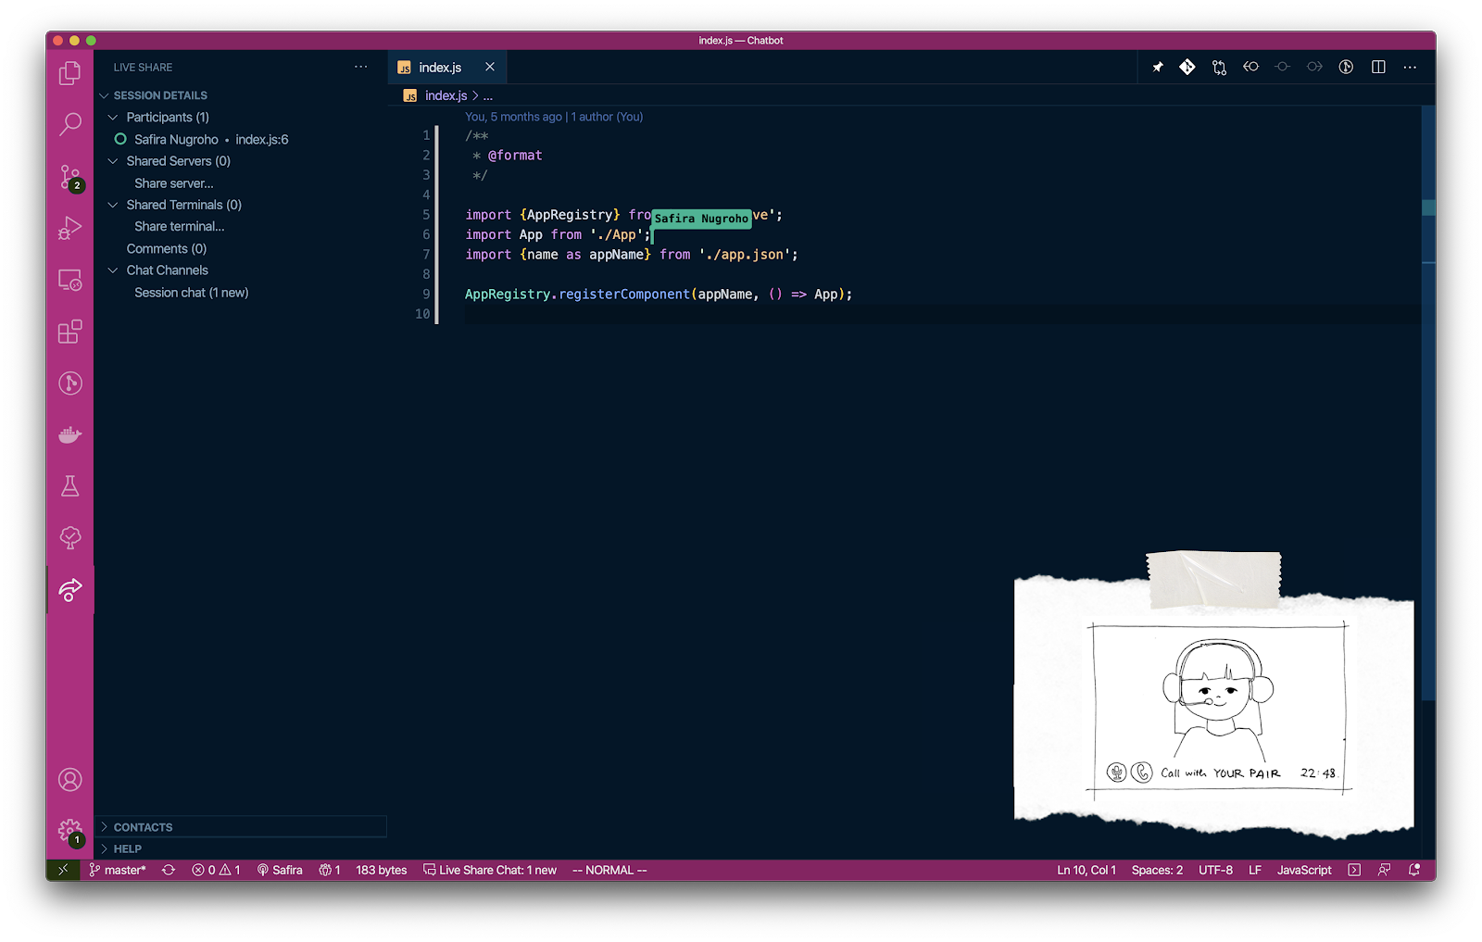This screenshot has width=1482, height=942.
Task: Change JavaScript language mode
Action: 1304,870
